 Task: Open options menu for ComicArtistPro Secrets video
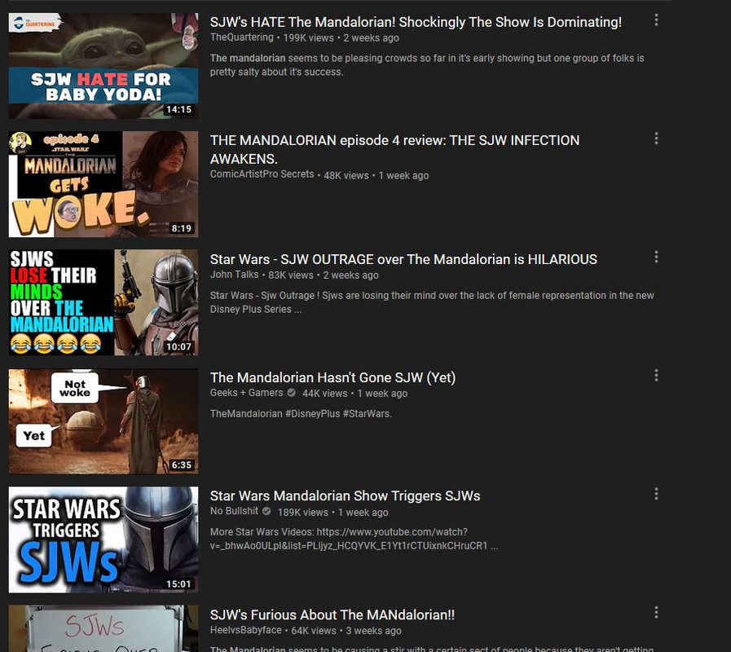[656, 138]
